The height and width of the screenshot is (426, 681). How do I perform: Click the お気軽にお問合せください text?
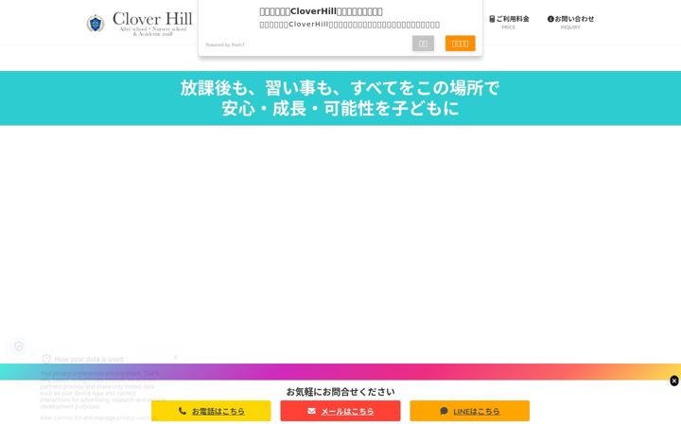pyautogui.click(x=340, y=392)
